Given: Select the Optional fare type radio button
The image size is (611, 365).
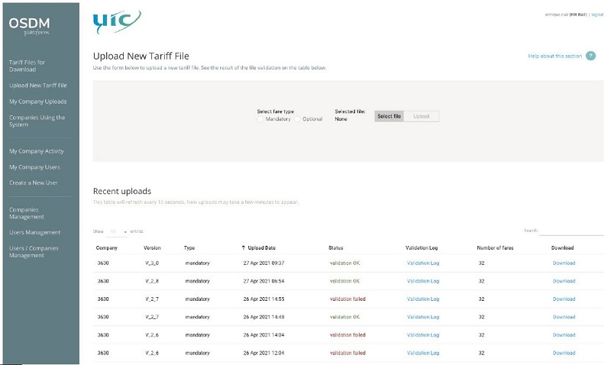Looking at the screenshot, I should 298,119.
